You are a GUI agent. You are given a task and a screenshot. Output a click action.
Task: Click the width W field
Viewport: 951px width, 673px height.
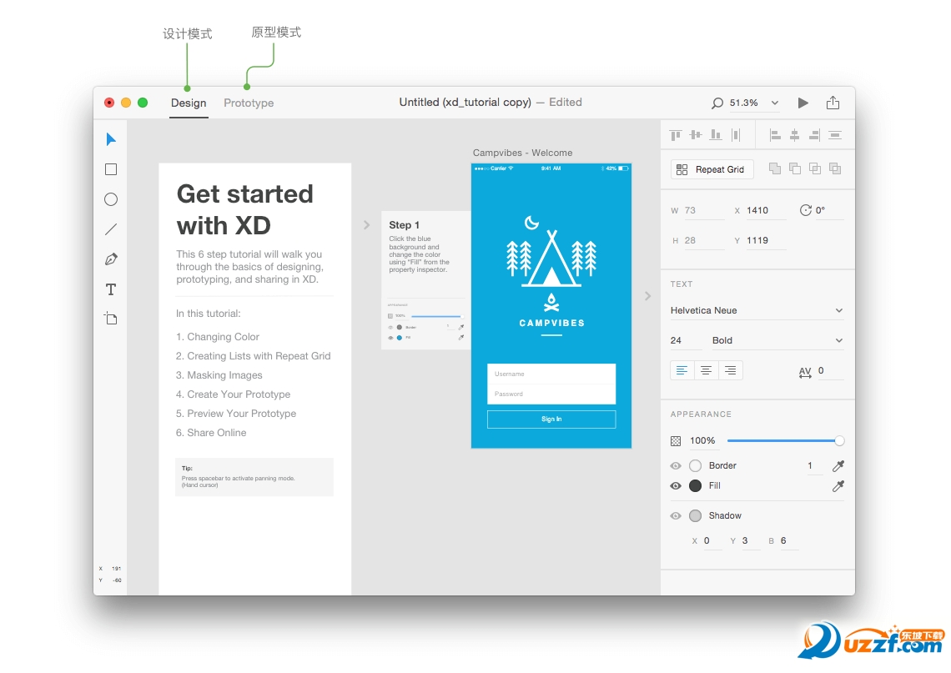[x=703, y=210]
